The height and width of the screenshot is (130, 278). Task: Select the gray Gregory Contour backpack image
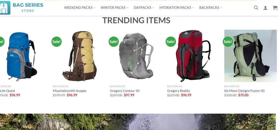pos(136,56)
